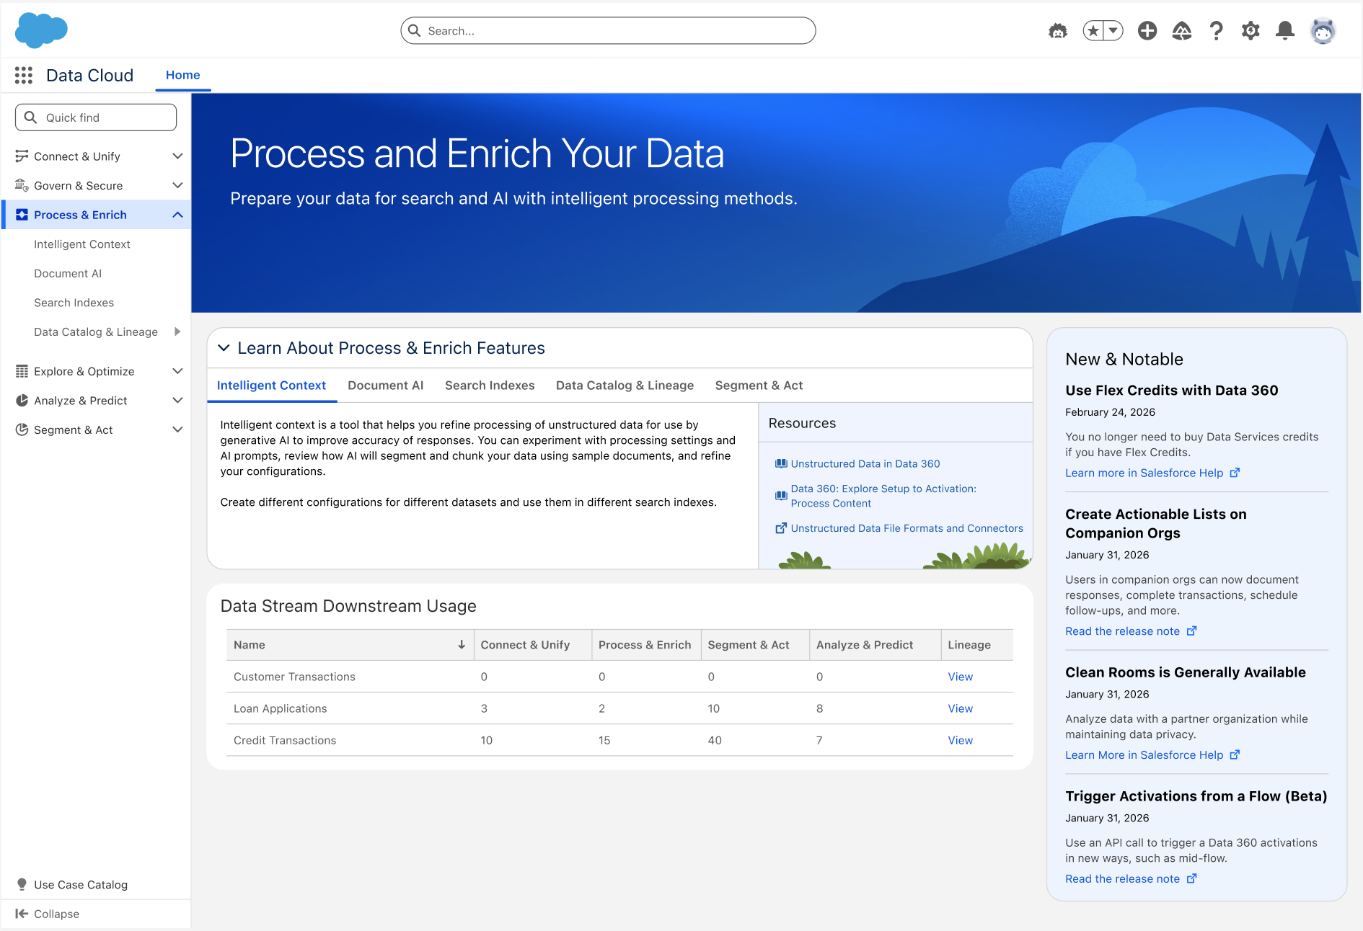Open the Favorites list dropdown arrow

1113,31
